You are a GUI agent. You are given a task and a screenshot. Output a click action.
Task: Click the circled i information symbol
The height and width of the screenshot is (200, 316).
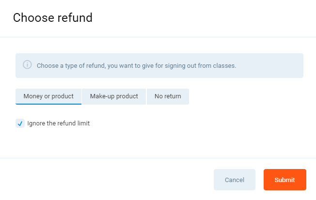(x=28, y=65)
